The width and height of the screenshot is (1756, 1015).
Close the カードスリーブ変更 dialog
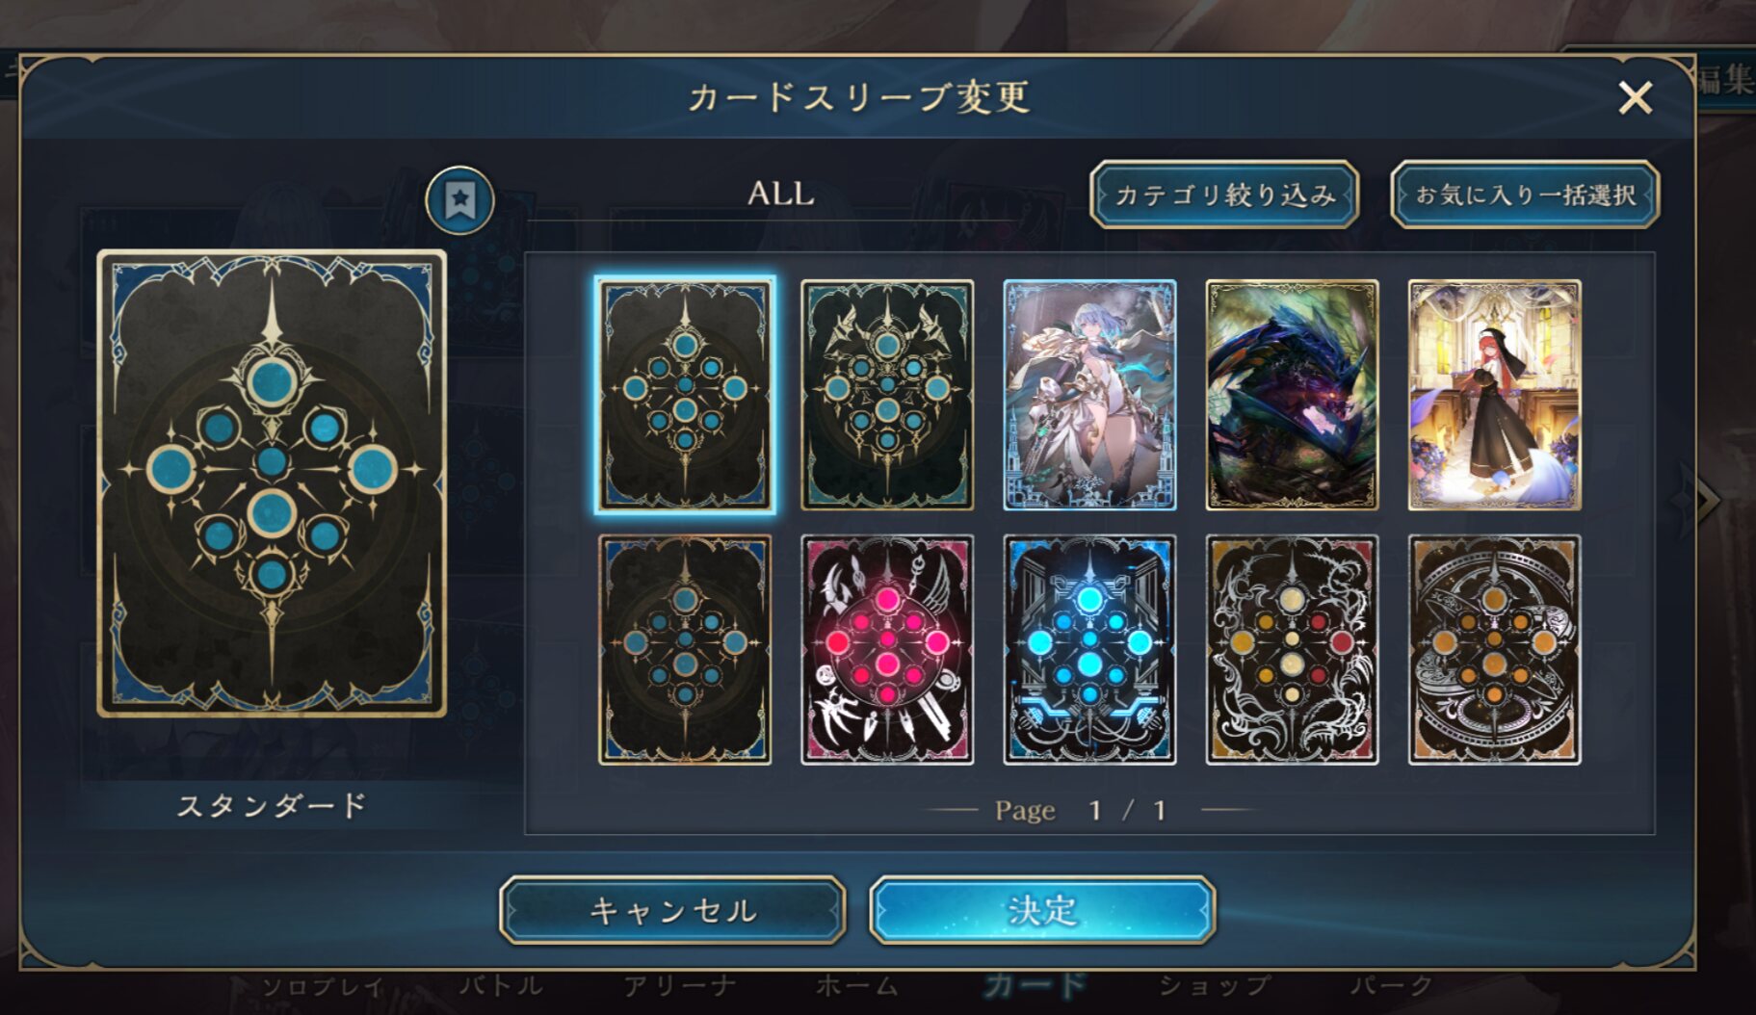[x=1635, y=97]
